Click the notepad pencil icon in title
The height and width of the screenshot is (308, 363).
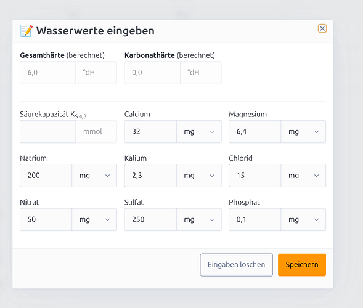27,31
